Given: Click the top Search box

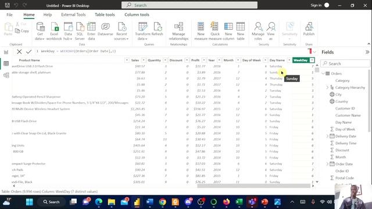Looking at the screenshot, I should 189,5.
